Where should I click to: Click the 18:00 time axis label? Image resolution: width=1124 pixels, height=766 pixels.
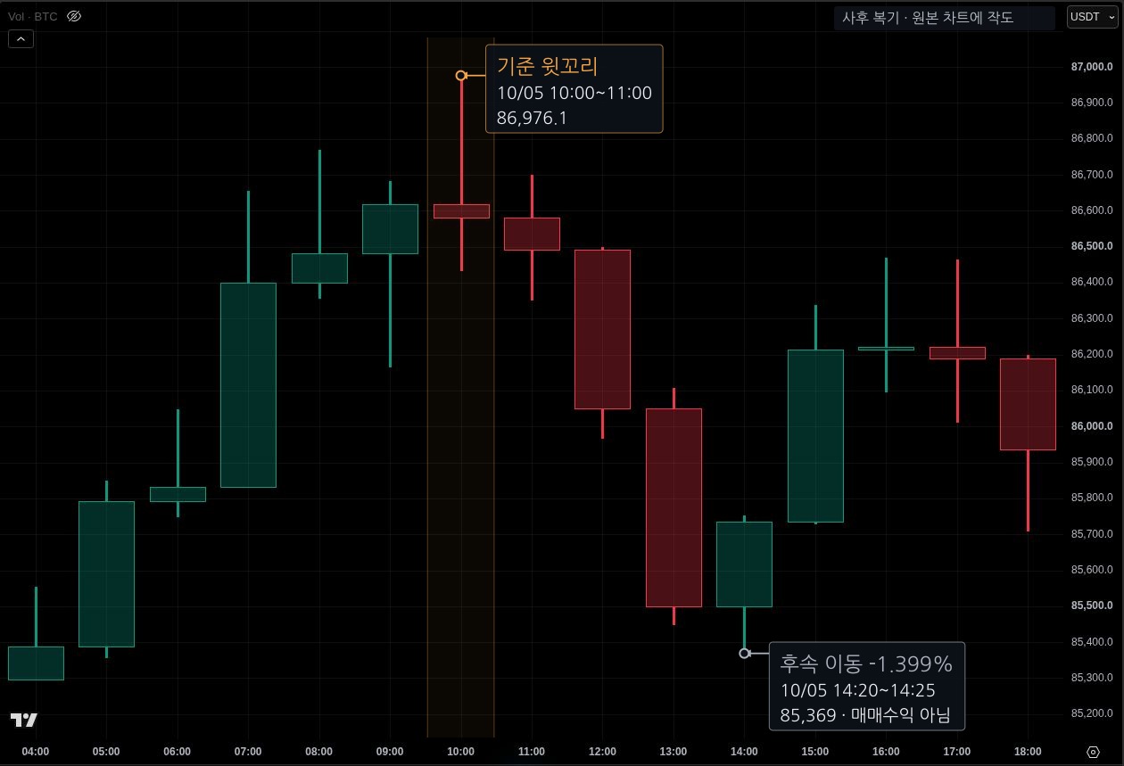coord(1028,752)
